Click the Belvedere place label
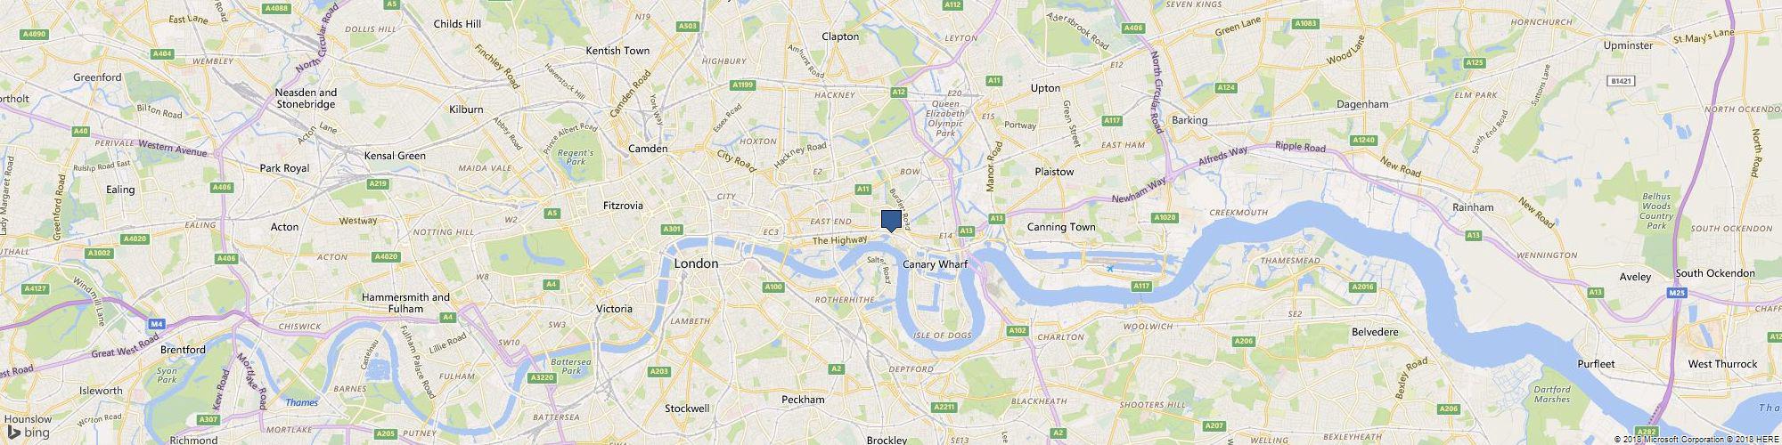The height and width of the screenshot is (445, 1782). coord(1376,332)
